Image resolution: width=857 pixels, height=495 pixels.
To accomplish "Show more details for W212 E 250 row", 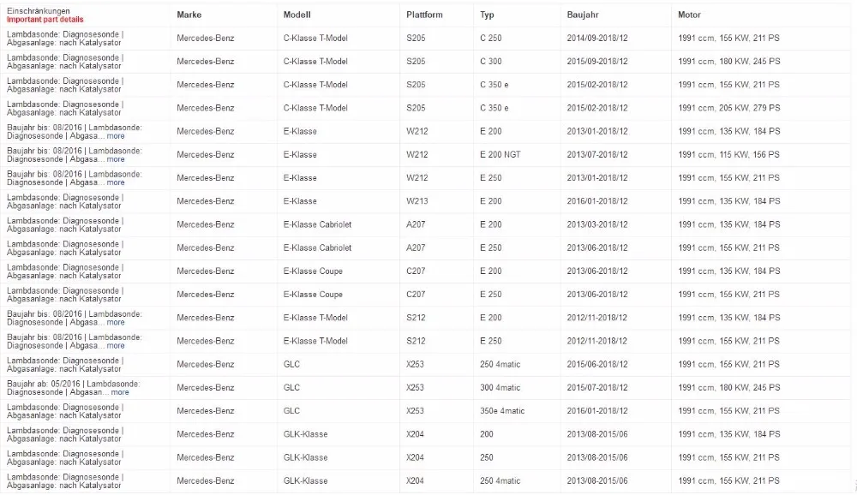I will (x=116, y=182).
